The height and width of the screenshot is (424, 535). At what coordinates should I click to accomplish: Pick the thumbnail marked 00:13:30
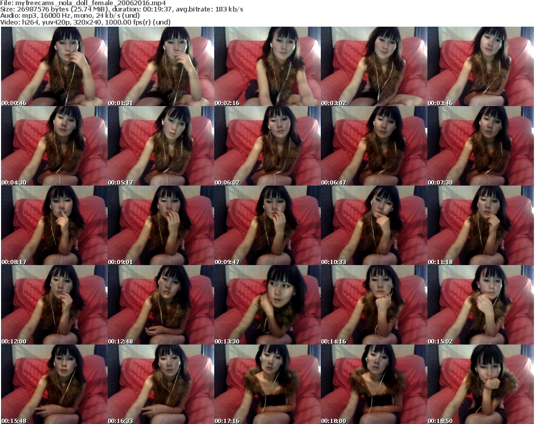click(x=267, y=305)
